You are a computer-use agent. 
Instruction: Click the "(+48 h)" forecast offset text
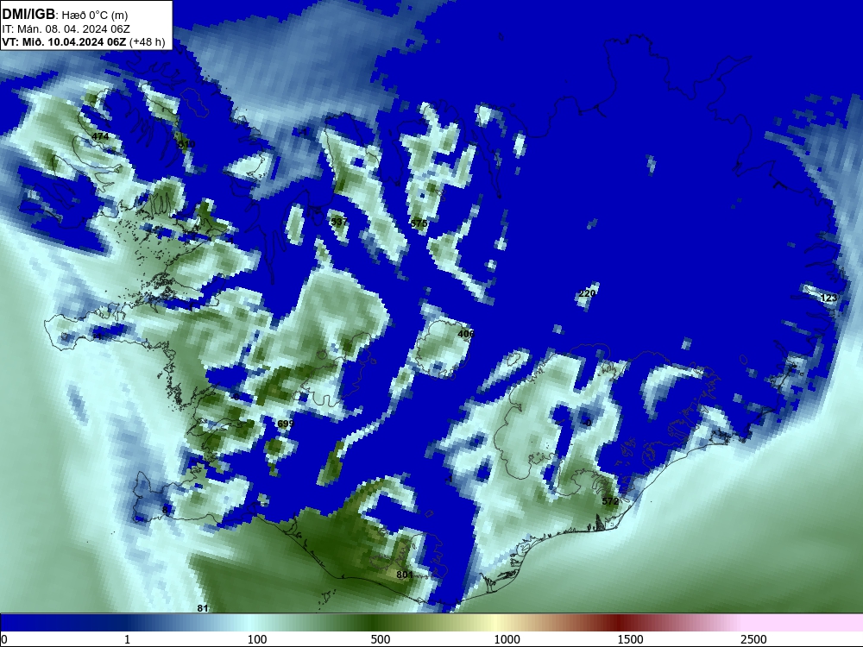(x=147, y=42)
